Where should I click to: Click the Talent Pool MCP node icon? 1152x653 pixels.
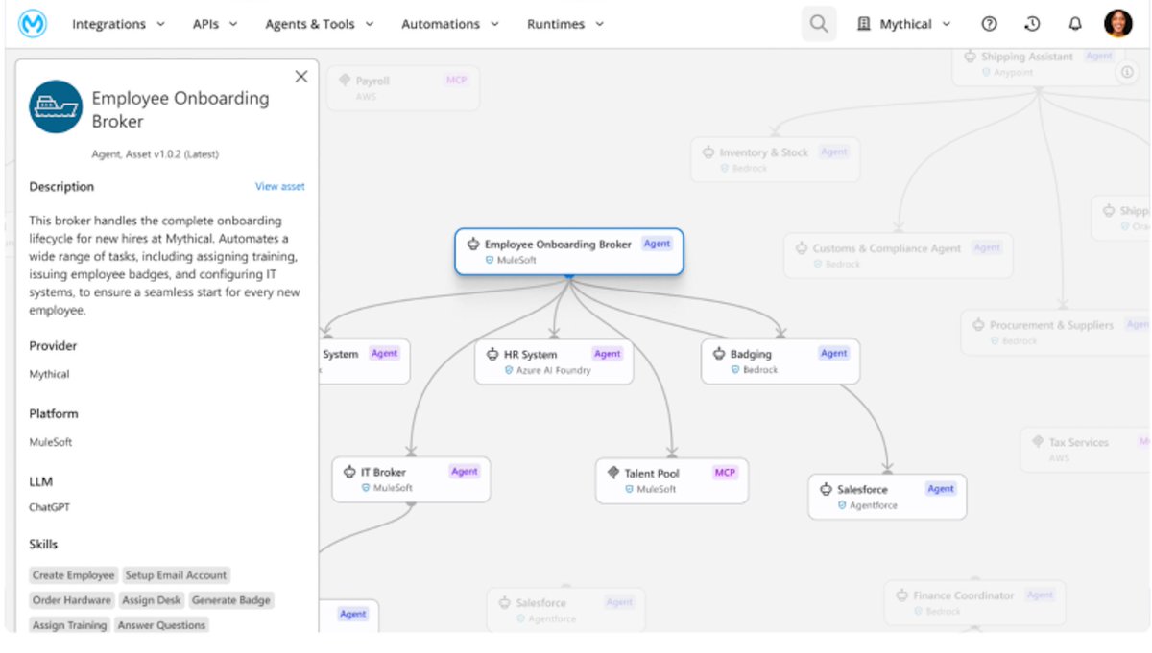(614, 473)
